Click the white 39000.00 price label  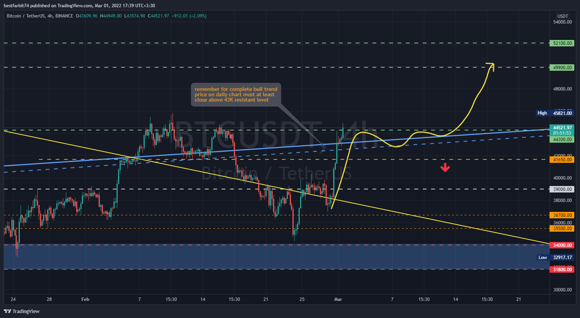pos(562,189)
